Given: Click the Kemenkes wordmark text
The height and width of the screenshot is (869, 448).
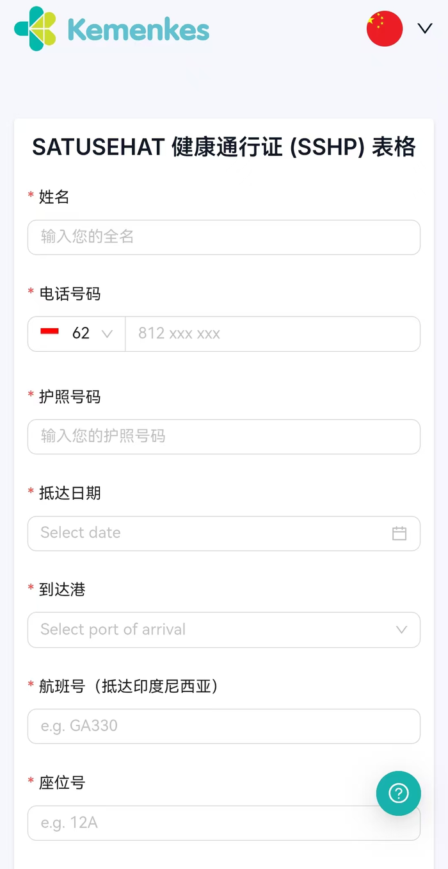Looking at the screenshot, I should pos(138,29).
